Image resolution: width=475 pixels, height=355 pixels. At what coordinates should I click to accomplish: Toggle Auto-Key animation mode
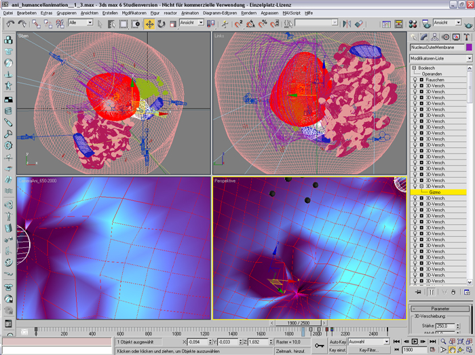(337, 341)
